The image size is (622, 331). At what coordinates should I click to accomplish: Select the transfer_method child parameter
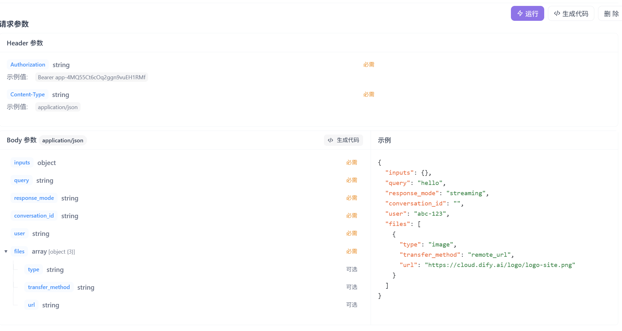tap(49, 287)
